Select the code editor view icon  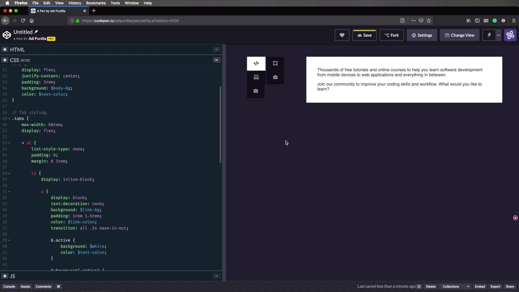coord(256,63)
